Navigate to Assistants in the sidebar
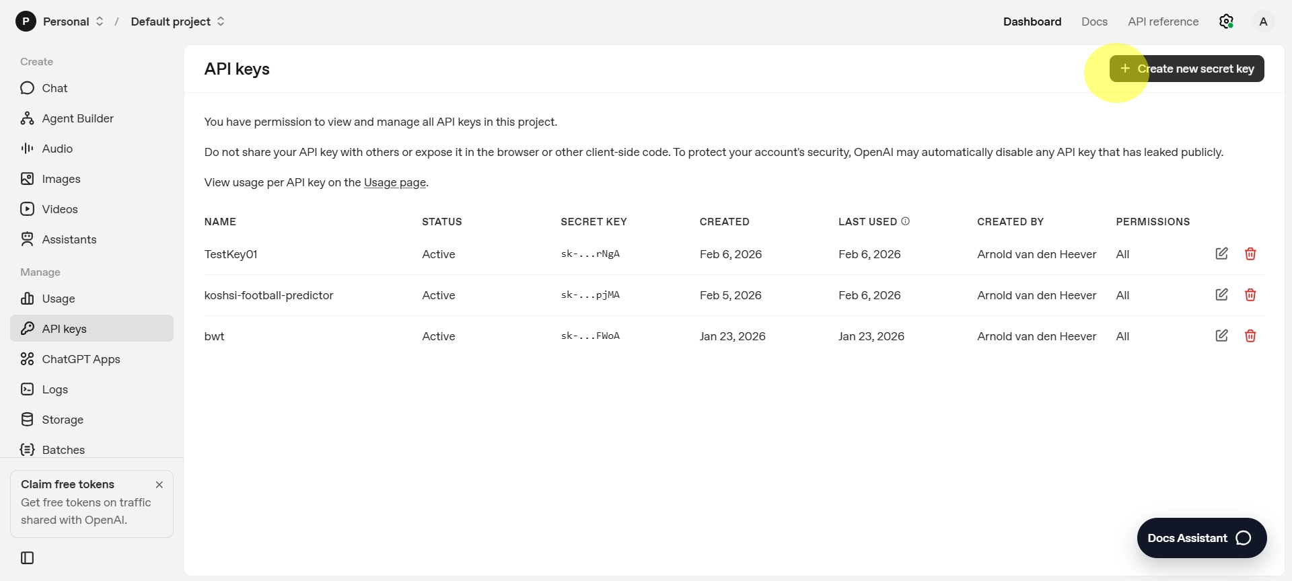 pyautogui.click(x=92, y=239)
